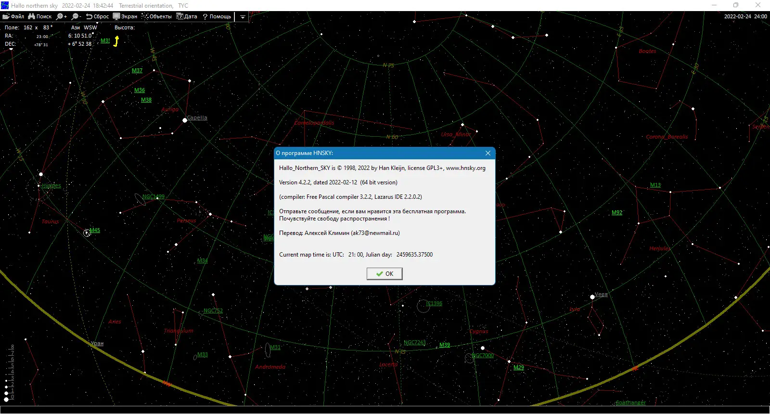Viewport: 770px width, 414px height.
Task: Click the yellow arrow marker near M35
Action: click(116, 41)
